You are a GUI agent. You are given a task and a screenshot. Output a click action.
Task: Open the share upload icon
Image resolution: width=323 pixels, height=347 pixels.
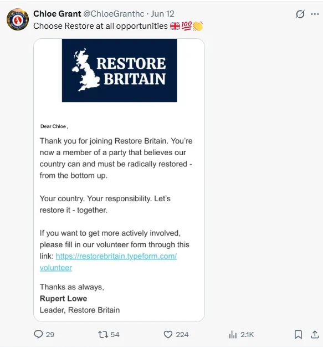pyautogui.click(x=315, y=334)
